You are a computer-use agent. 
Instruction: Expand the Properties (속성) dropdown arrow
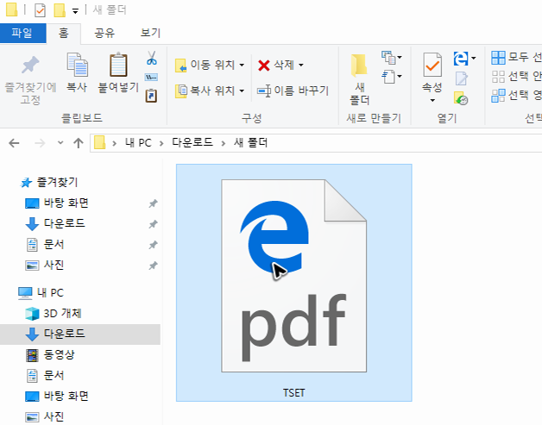(432, 101)
